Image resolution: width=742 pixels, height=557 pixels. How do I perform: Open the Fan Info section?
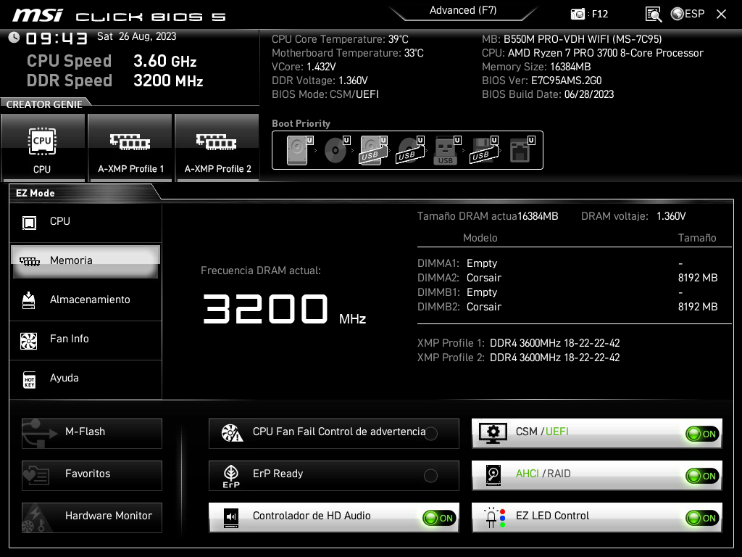coord(86,339)
